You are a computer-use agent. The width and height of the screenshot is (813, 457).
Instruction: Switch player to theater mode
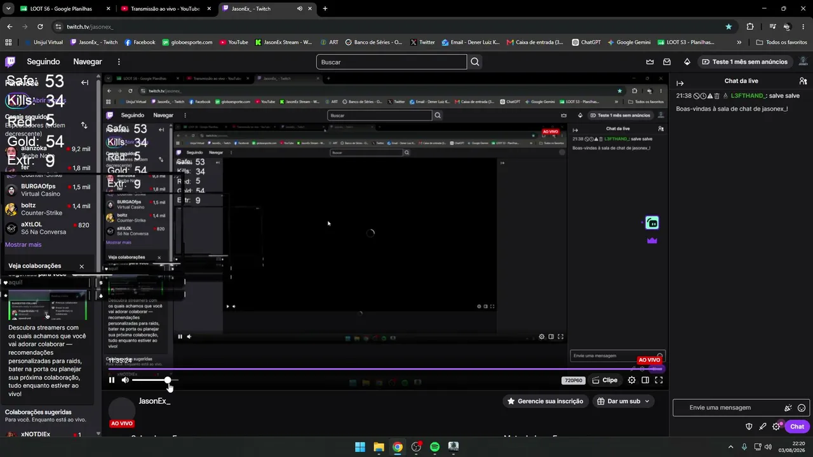645,380
